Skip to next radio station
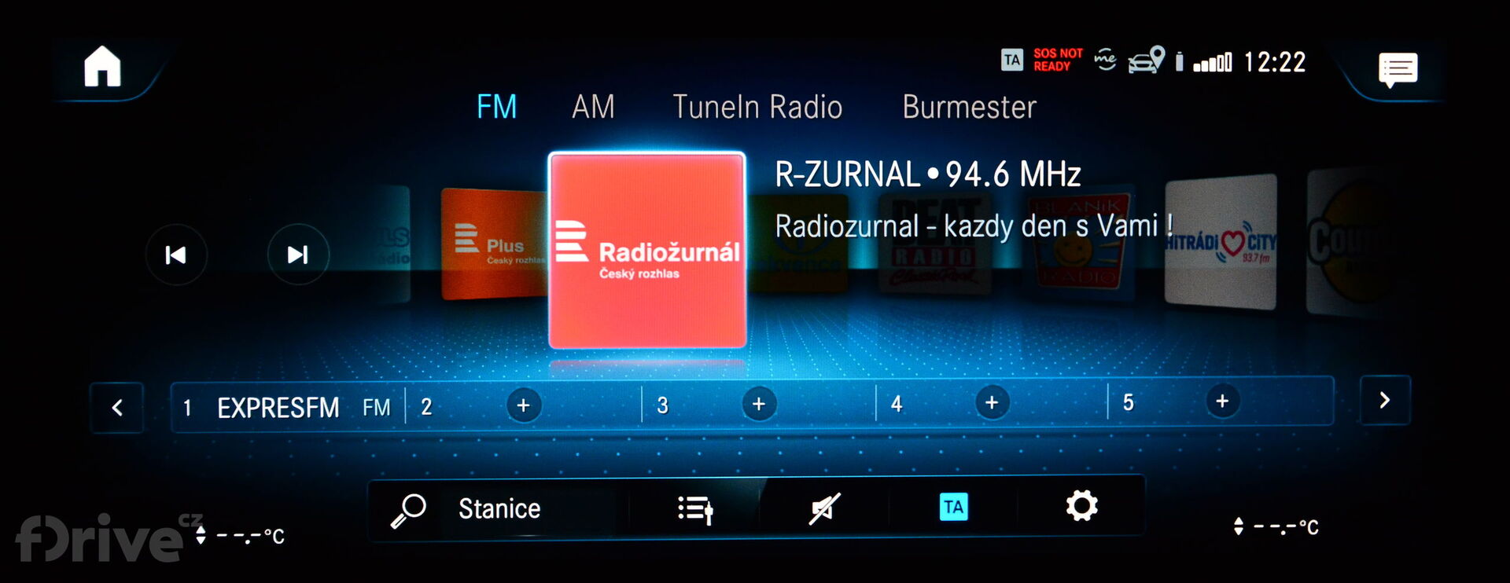Viewport: 1510px width, 583px height. (x=298, y=255)
